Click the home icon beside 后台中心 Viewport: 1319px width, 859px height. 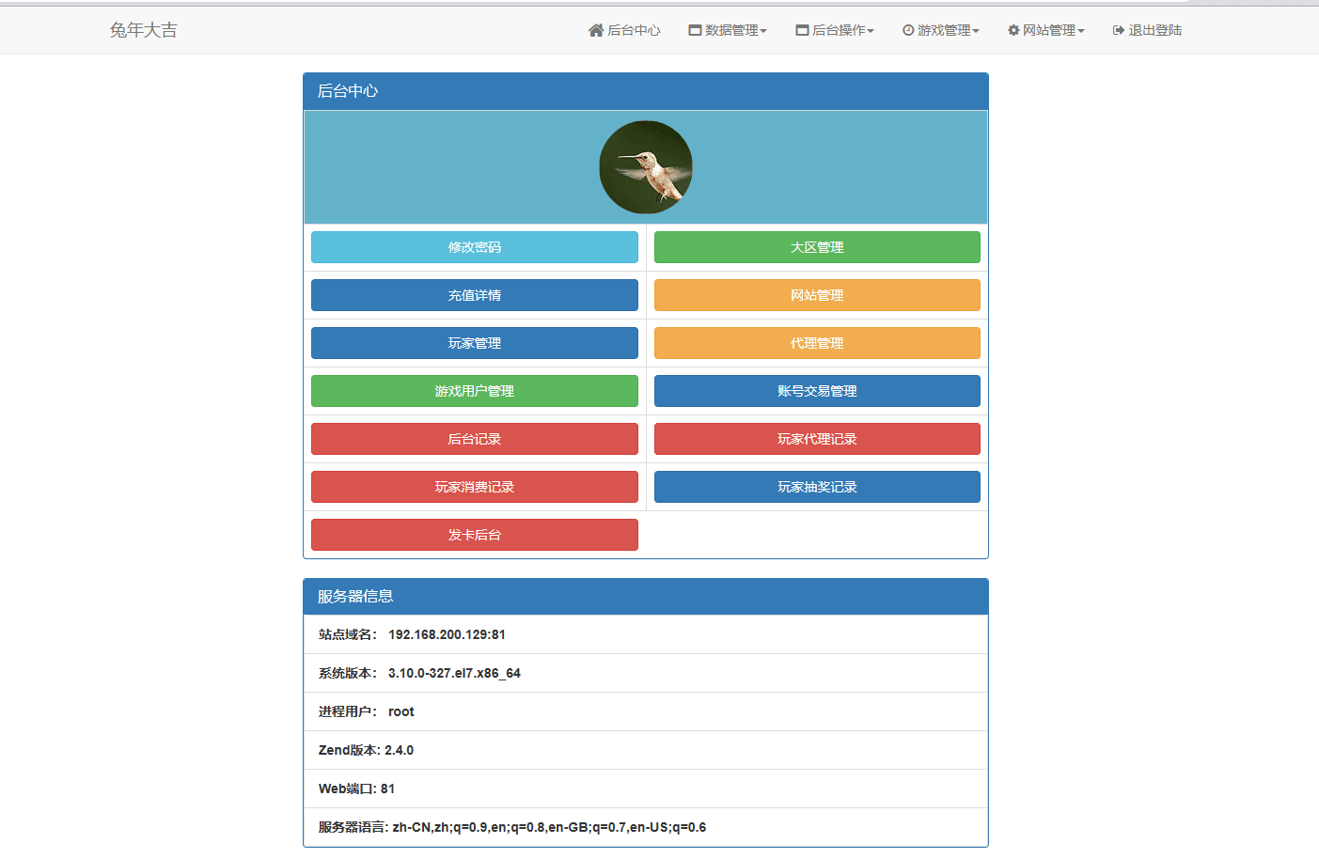(x=596, y=30)
